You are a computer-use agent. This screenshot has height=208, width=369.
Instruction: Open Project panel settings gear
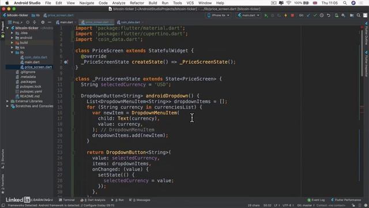coord(43,22)
